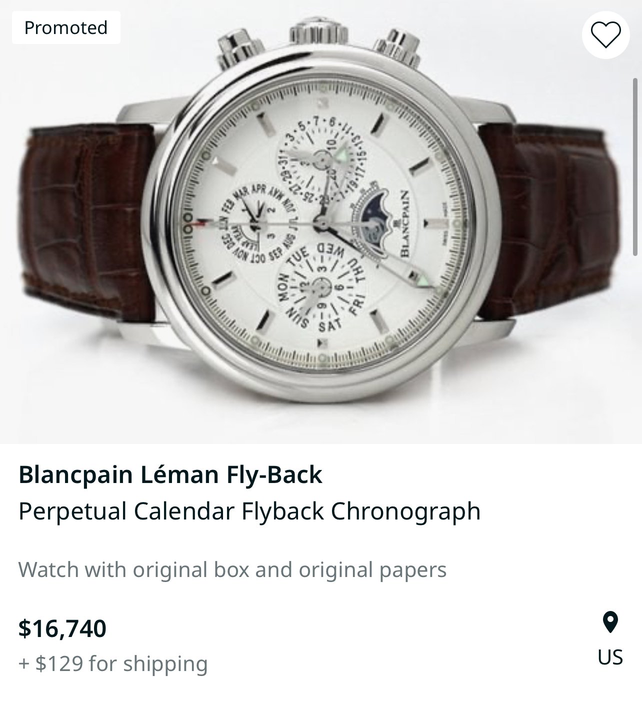The height and width of the screenshot is (709, 642).
Task: Click the original box and papers text
Action: coord(232,569)
